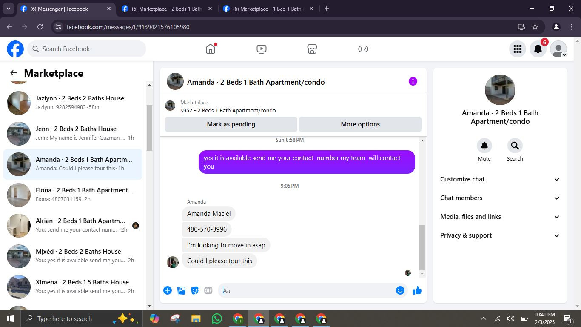Switch to the Messenger browser tab
Image resolution: width=581 pixels, height=327 pixels.
(x=65, y=9)
